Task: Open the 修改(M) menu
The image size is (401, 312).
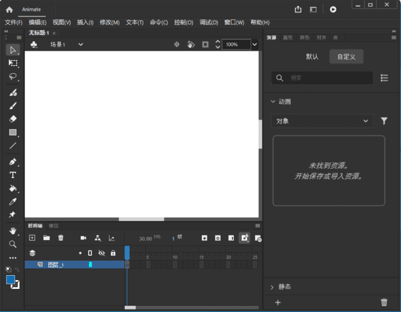Action: coord(109,23)
